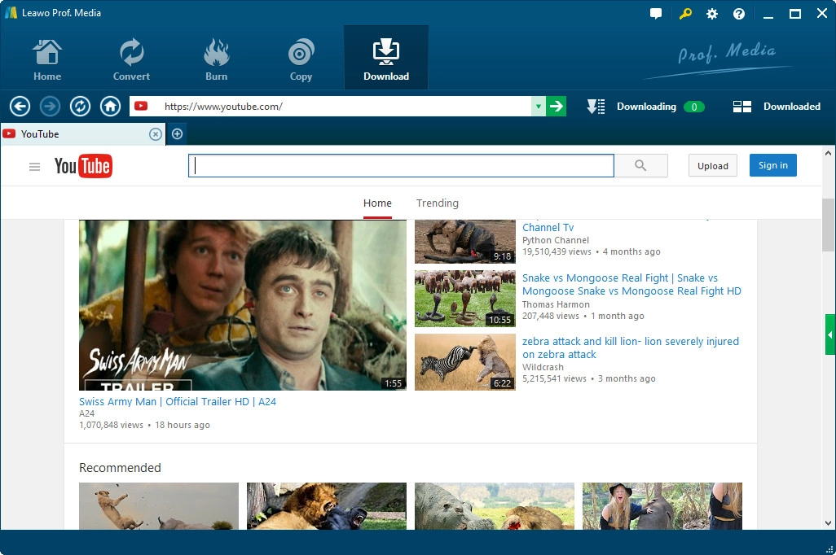Click the YouTube Sign in button
This screenshot has height=555, width=836.
point(772,166)
